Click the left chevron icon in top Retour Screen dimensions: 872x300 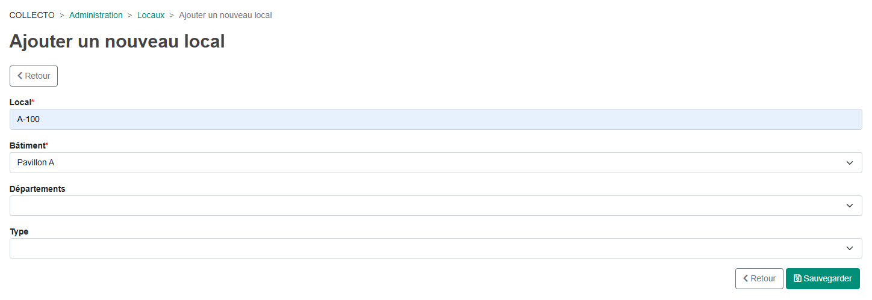pyautogui.click(x=20, y=76)
